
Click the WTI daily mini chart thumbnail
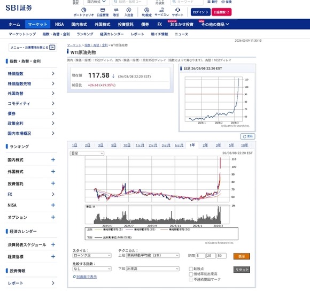point(216,101)
